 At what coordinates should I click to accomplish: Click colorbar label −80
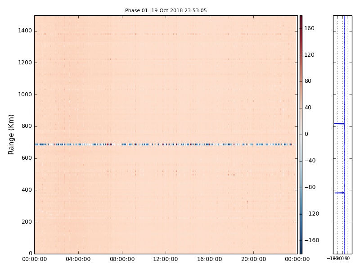pos(310,187)
